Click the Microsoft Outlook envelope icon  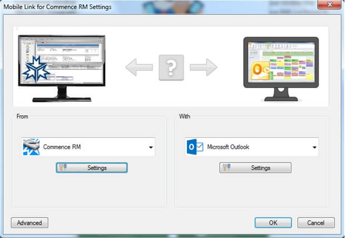[195, 147]
